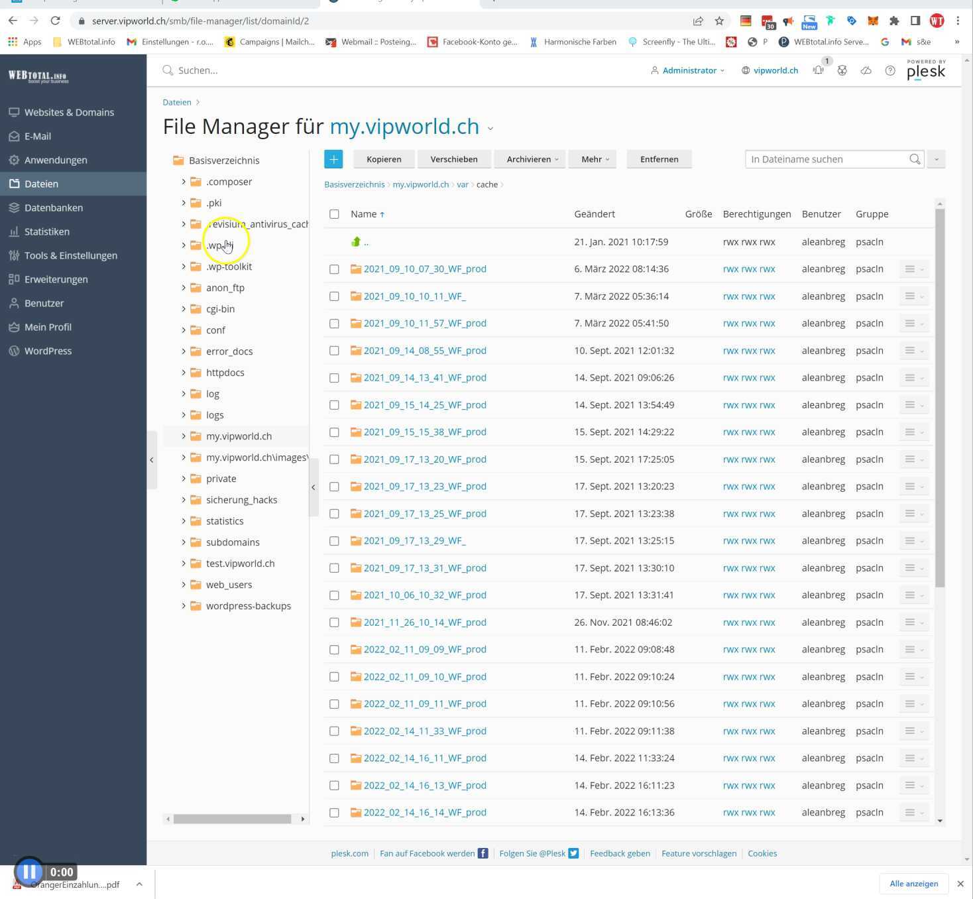Click the help question mark icon
The image size is (973, 899).
pyautogui.click(x=890, y=70)
